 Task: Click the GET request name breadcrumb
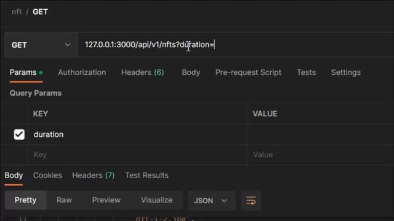[x=40, y=12]
